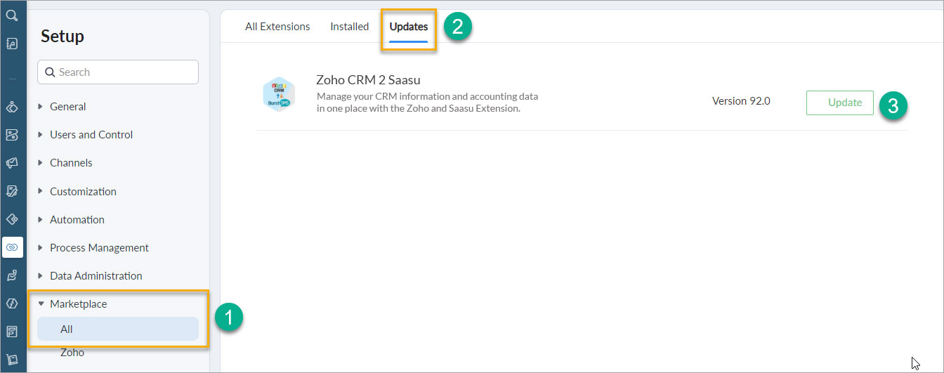Click the Version 92.0 text

(741, 101)
